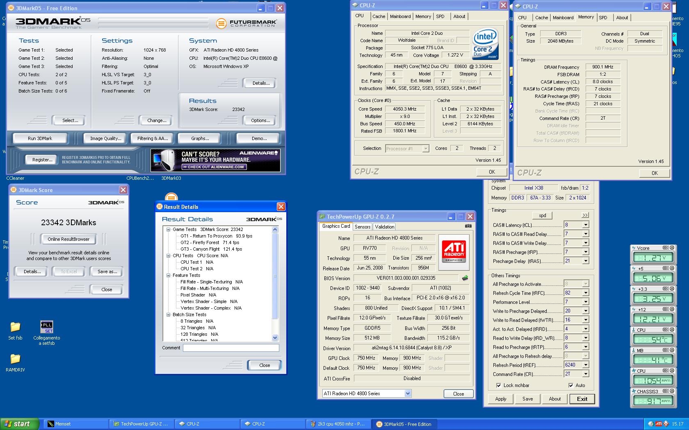Click the spd button in Memset timings
The image size is (689, 430).
[x=542, y=215]
